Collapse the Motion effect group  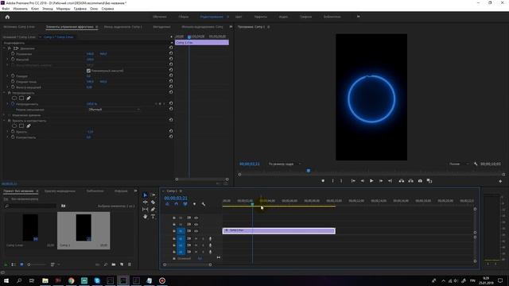point(5,48)
